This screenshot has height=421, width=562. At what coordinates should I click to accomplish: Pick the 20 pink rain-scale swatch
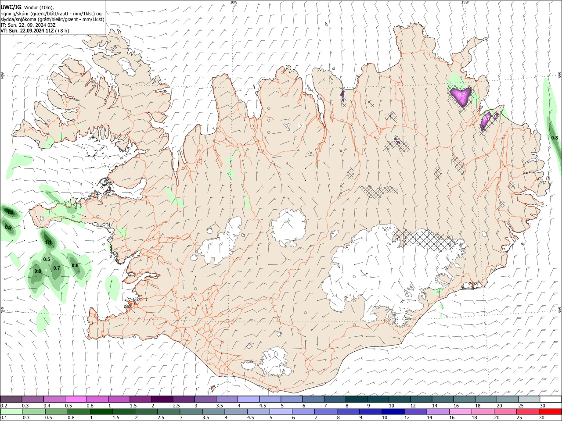click(x=505, y=411)
